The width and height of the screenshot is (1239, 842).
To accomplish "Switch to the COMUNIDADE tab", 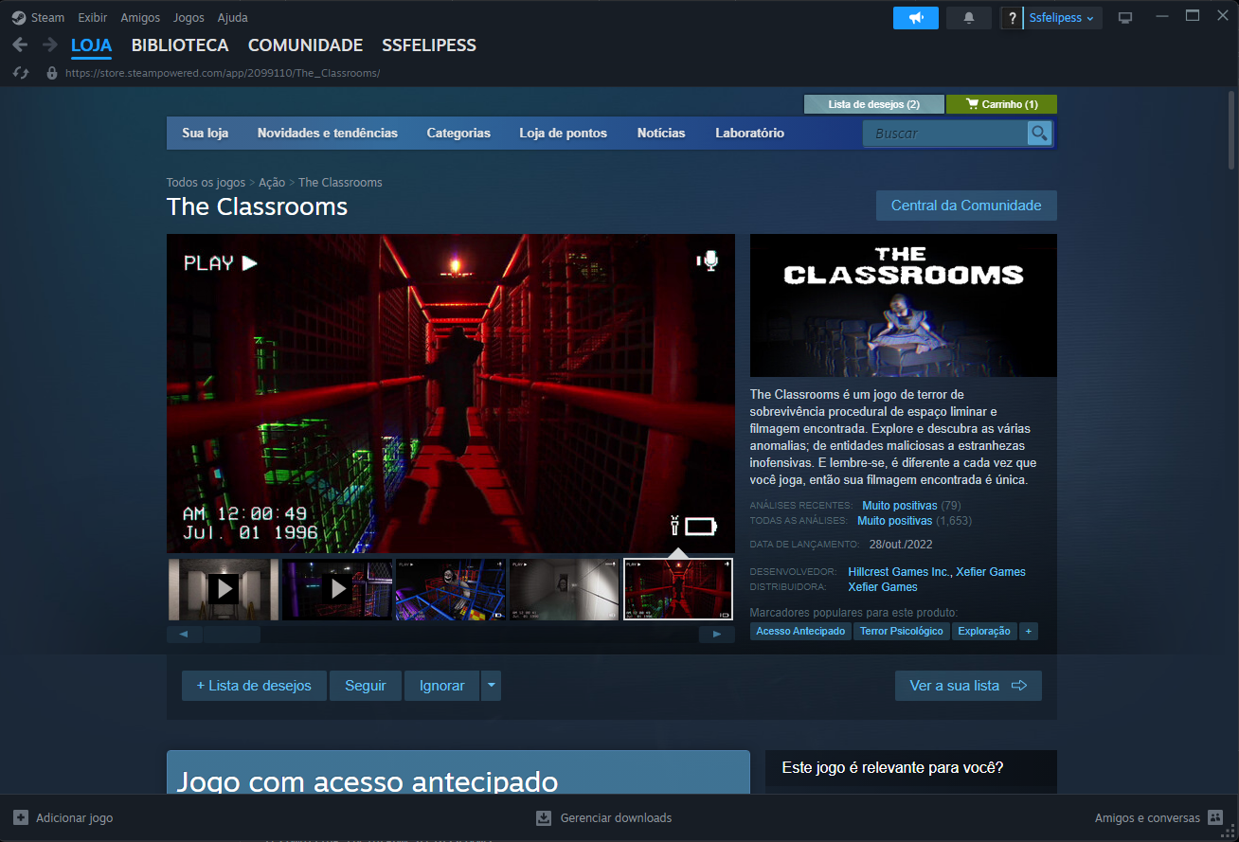I will pos(305,45).
